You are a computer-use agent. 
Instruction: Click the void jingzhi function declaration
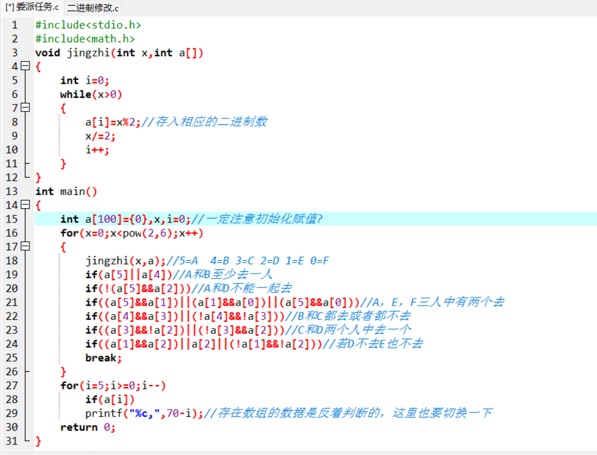pos(119,53)
